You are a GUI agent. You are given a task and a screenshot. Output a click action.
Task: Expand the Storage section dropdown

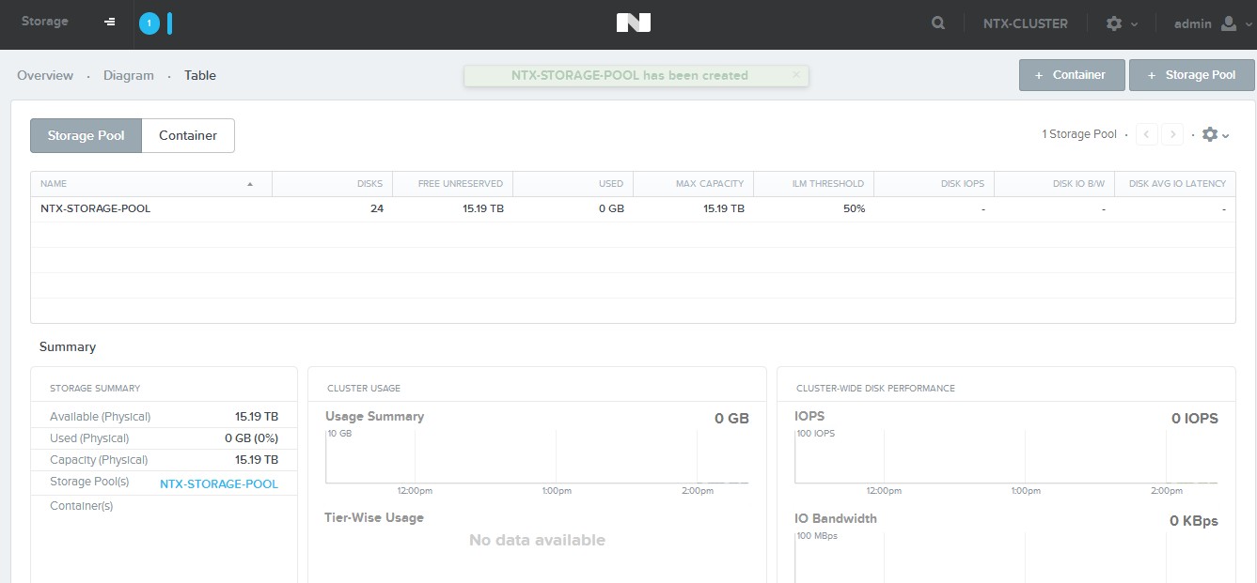(45, 22)
